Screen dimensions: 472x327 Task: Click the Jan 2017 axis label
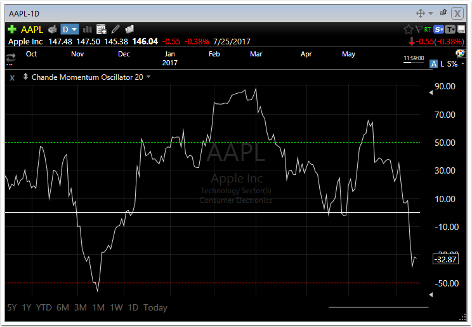170,58
